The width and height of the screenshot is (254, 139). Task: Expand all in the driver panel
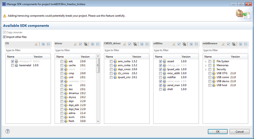coord(93,44)
